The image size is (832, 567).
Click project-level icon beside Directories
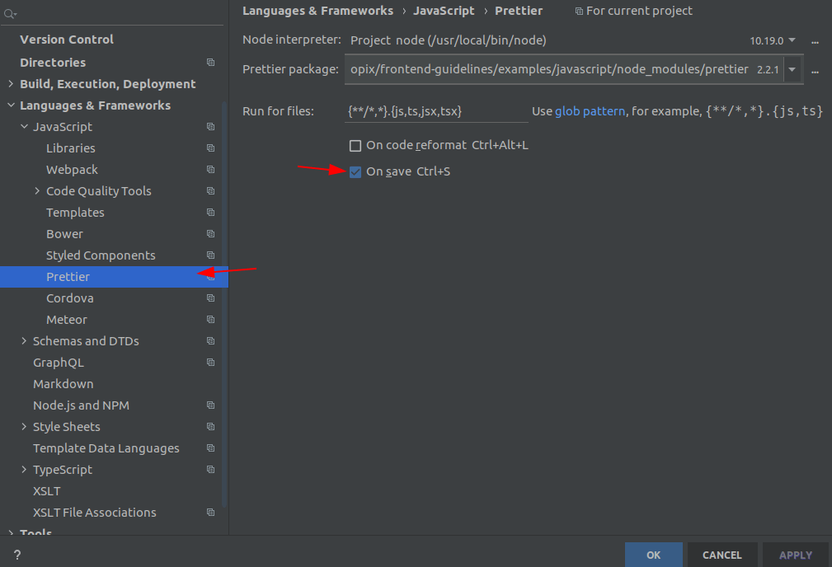point(210,63)
